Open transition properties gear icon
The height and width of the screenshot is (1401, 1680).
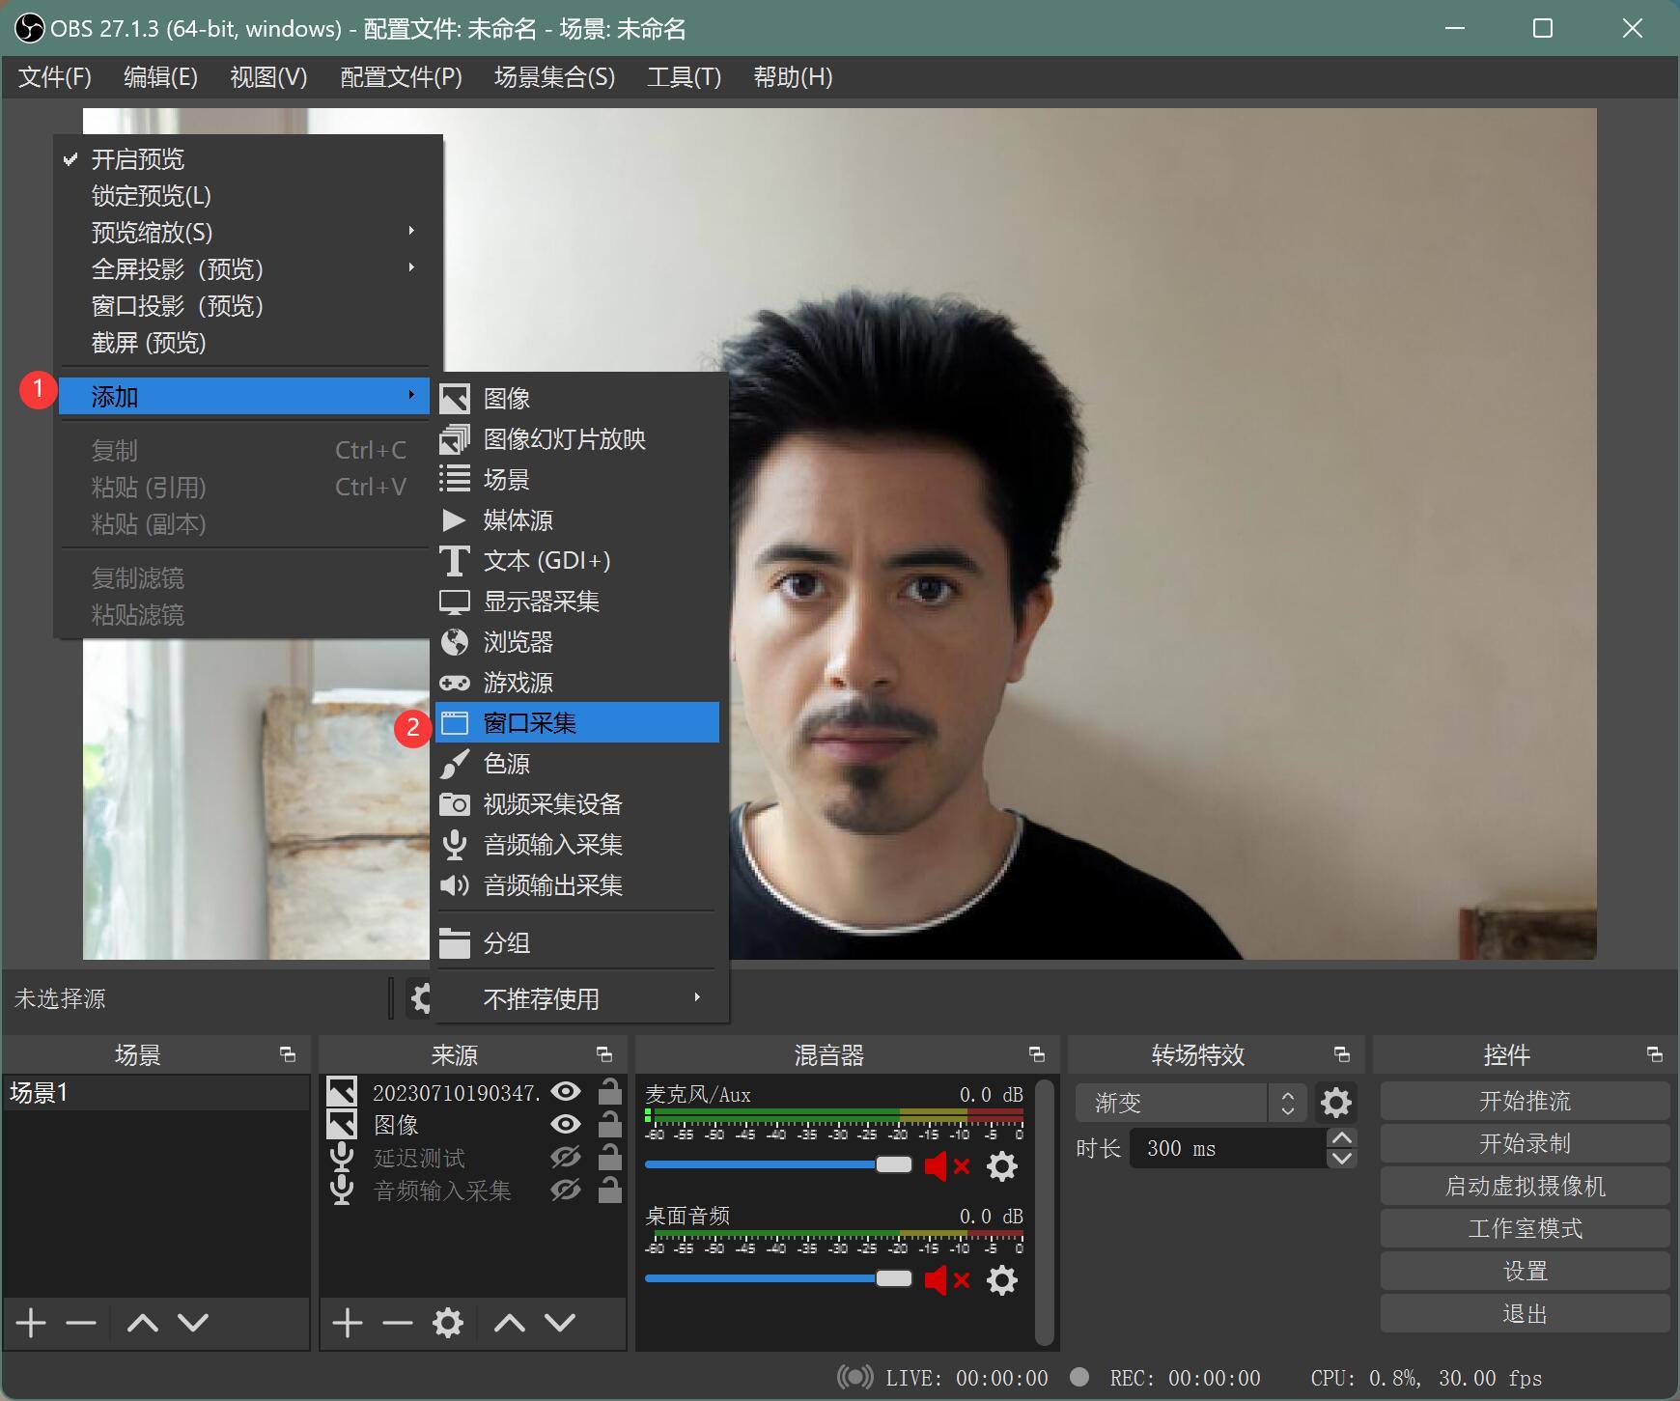(x=1336, y=1103)
